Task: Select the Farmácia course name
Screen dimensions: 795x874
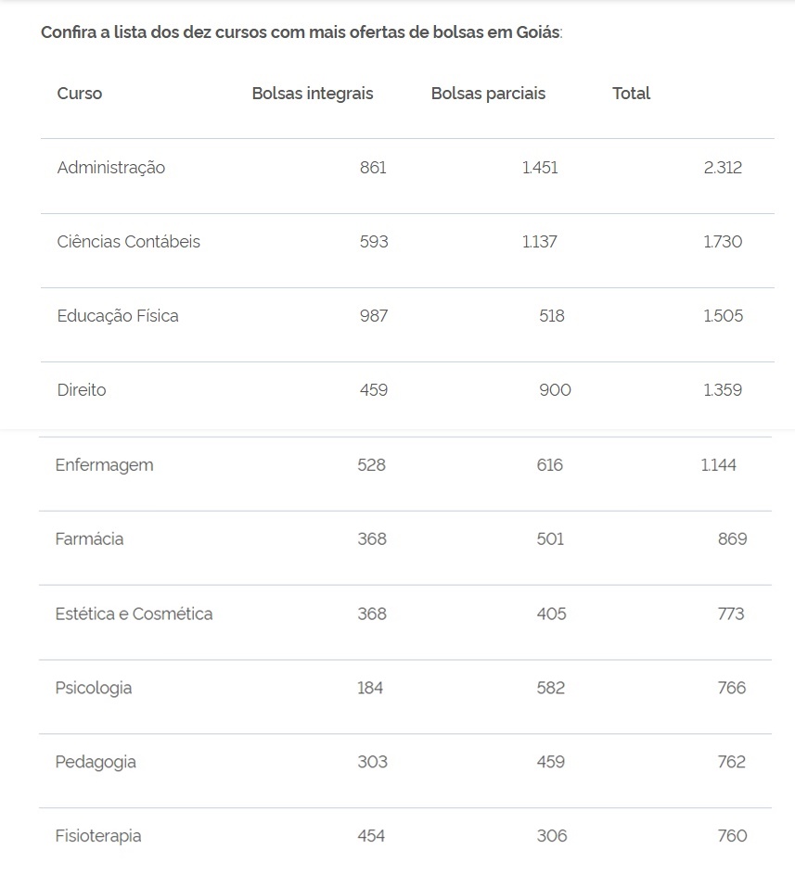Action: coord(89,539)
